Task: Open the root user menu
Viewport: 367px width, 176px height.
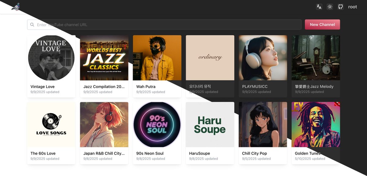Action: [352, 7]
